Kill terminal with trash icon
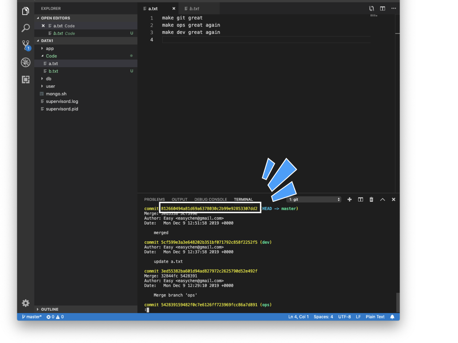 click(x=371, y=200)
